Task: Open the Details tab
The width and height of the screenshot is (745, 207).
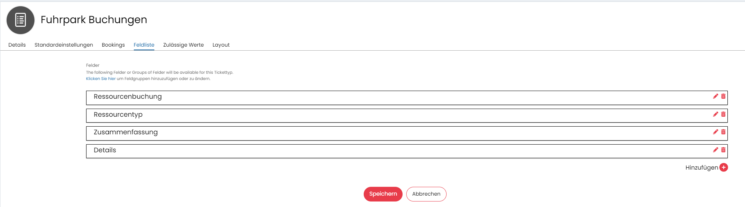Action: (17, 45)
